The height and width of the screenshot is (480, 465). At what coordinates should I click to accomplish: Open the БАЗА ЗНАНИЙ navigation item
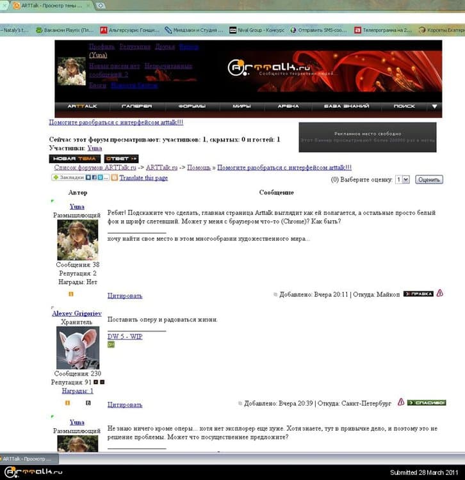click(x=347, y=106)
